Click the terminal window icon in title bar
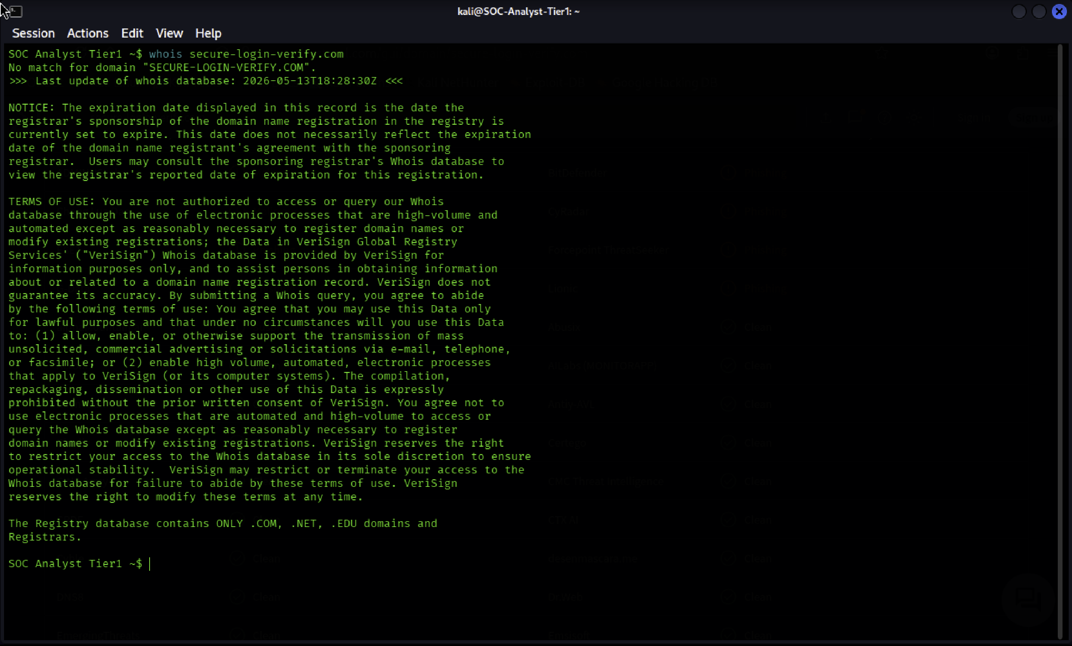Image resolution: width=1072 pixels, height=646 pixels. pos(16,11)
